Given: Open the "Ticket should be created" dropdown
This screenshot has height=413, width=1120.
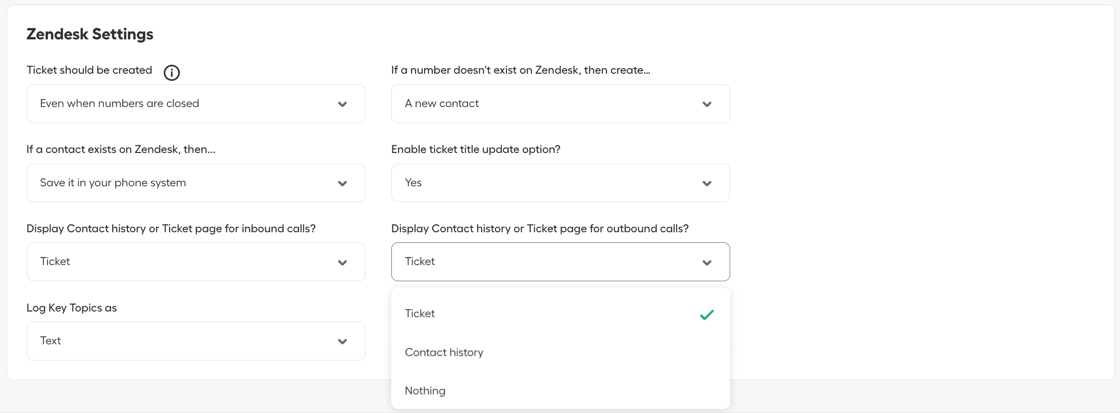Looking at the screenshot, I should [196, 104].
